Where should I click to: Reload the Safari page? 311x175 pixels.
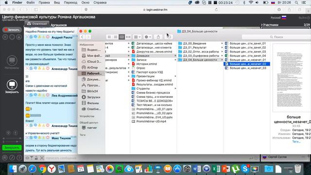216,10
